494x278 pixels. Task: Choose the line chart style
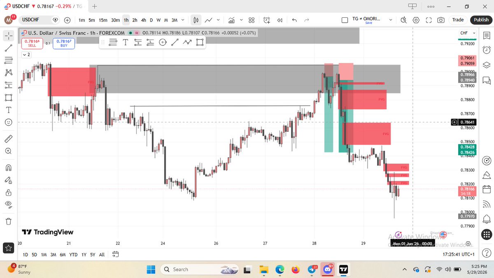[x=209, y=20]
